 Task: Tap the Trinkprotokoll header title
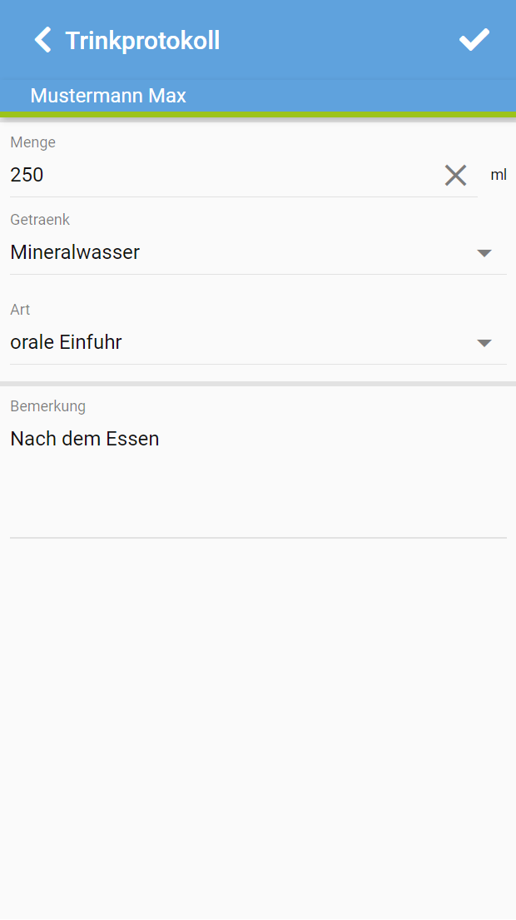coord(142,41)
